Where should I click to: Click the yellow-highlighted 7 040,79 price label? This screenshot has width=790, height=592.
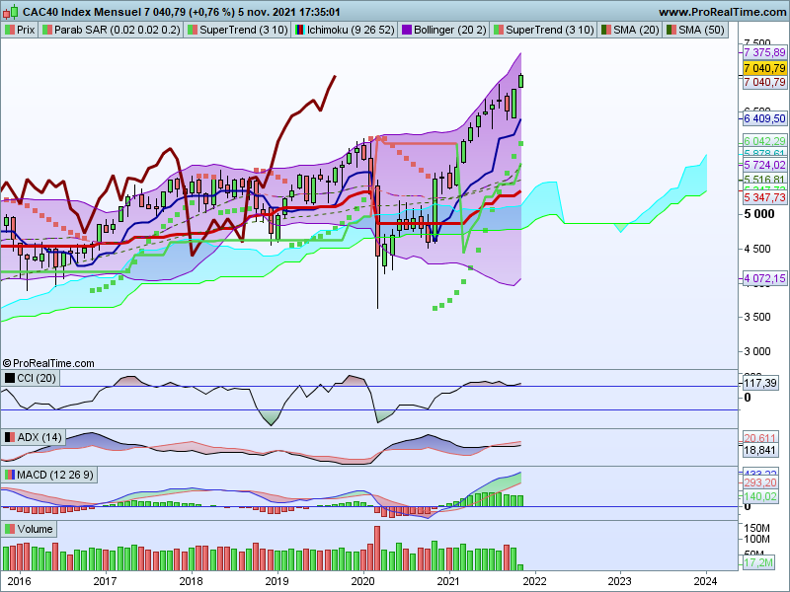pos(764,68)
